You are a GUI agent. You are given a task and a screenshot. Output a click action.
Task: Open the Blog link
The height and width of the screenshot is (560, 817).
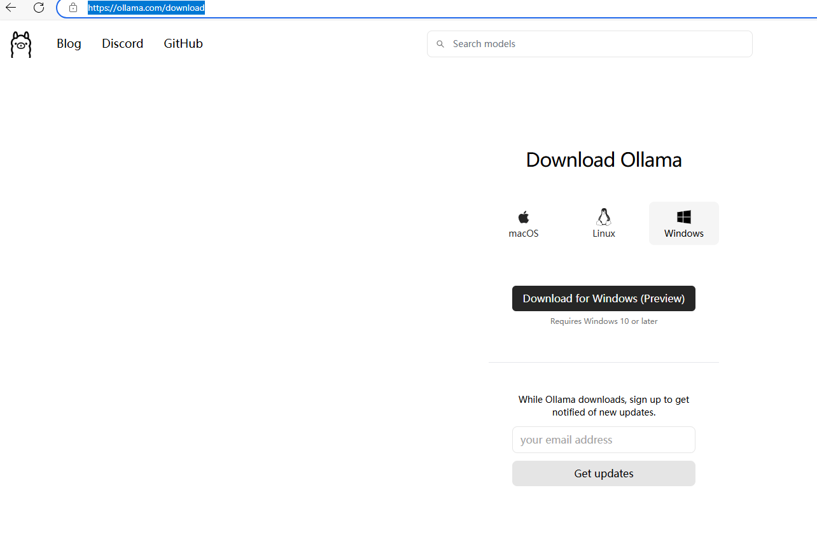coord(69,44)
